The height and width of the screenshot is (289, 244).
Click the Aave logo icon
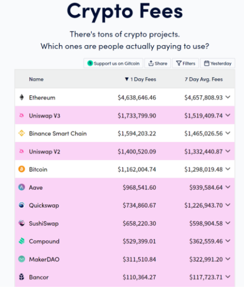tap(22, 187)
